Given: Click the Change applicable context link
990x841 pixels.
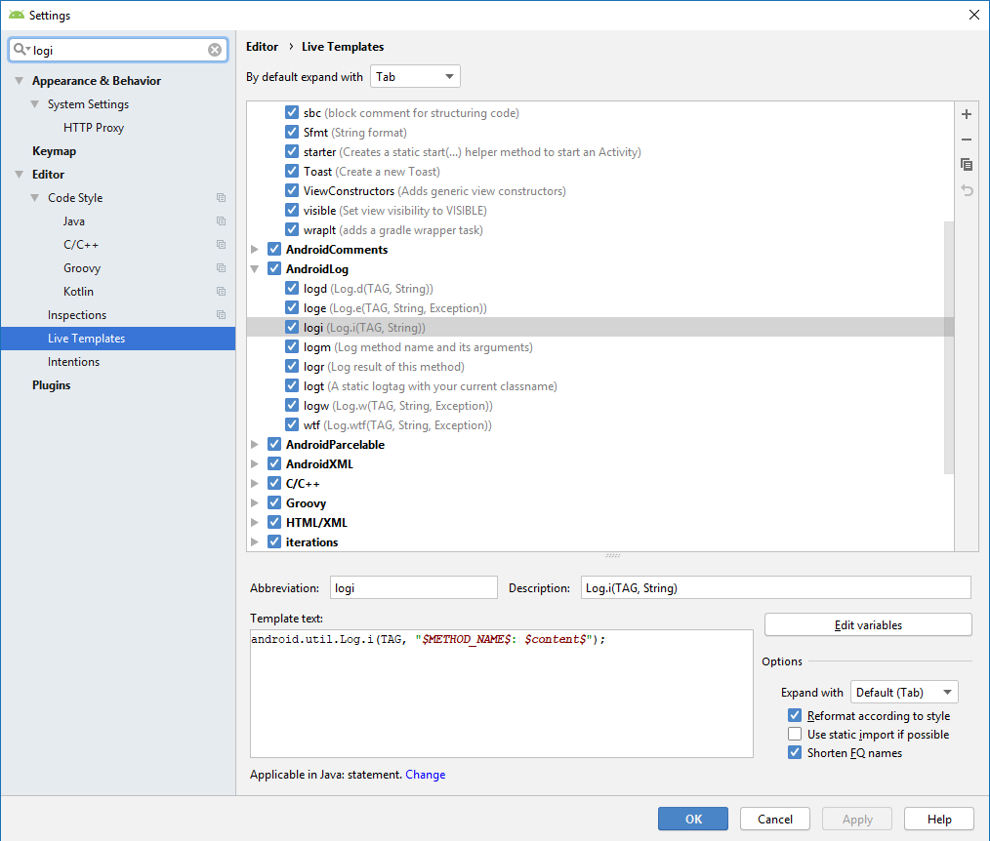Looking at the screenshot, I should point(425,774).
